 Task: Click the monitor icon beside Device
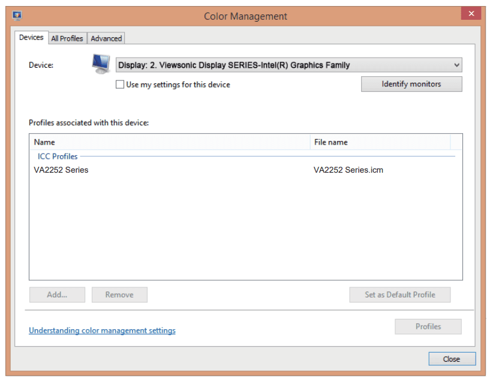coord(101,64)
